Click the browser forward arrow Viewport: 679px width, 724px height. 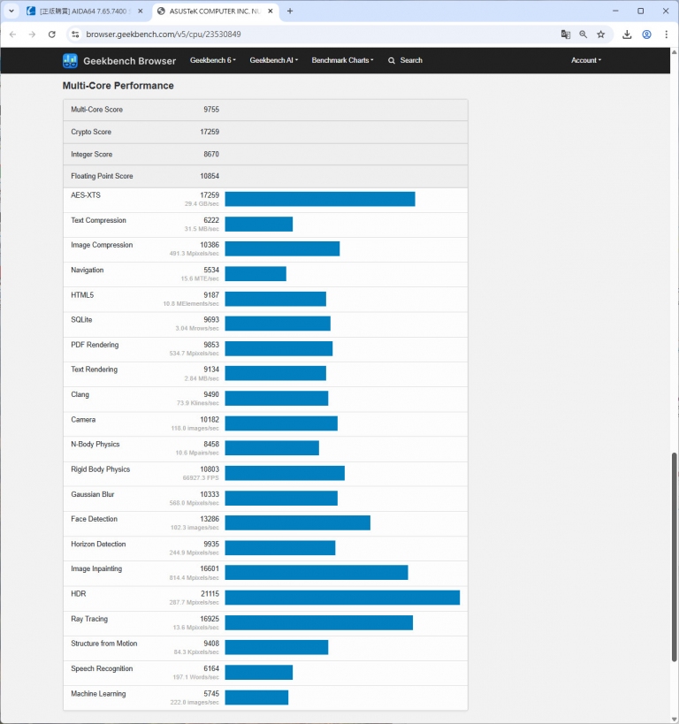[x=32, y=34]
